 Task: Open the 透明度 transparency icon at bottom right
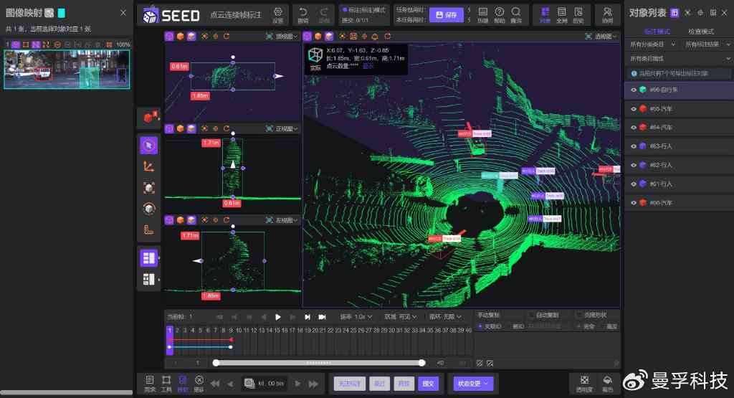584,383
